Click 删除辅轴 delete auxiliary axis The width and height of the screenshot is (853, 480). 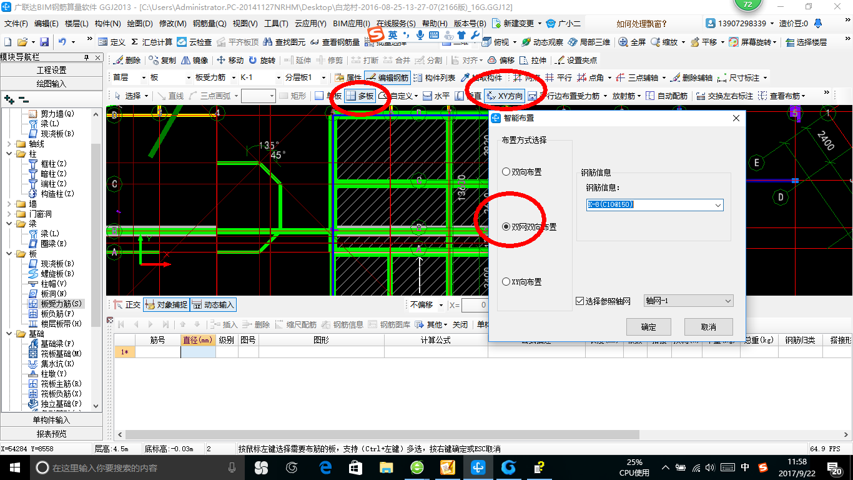click(x=691, y=78)
